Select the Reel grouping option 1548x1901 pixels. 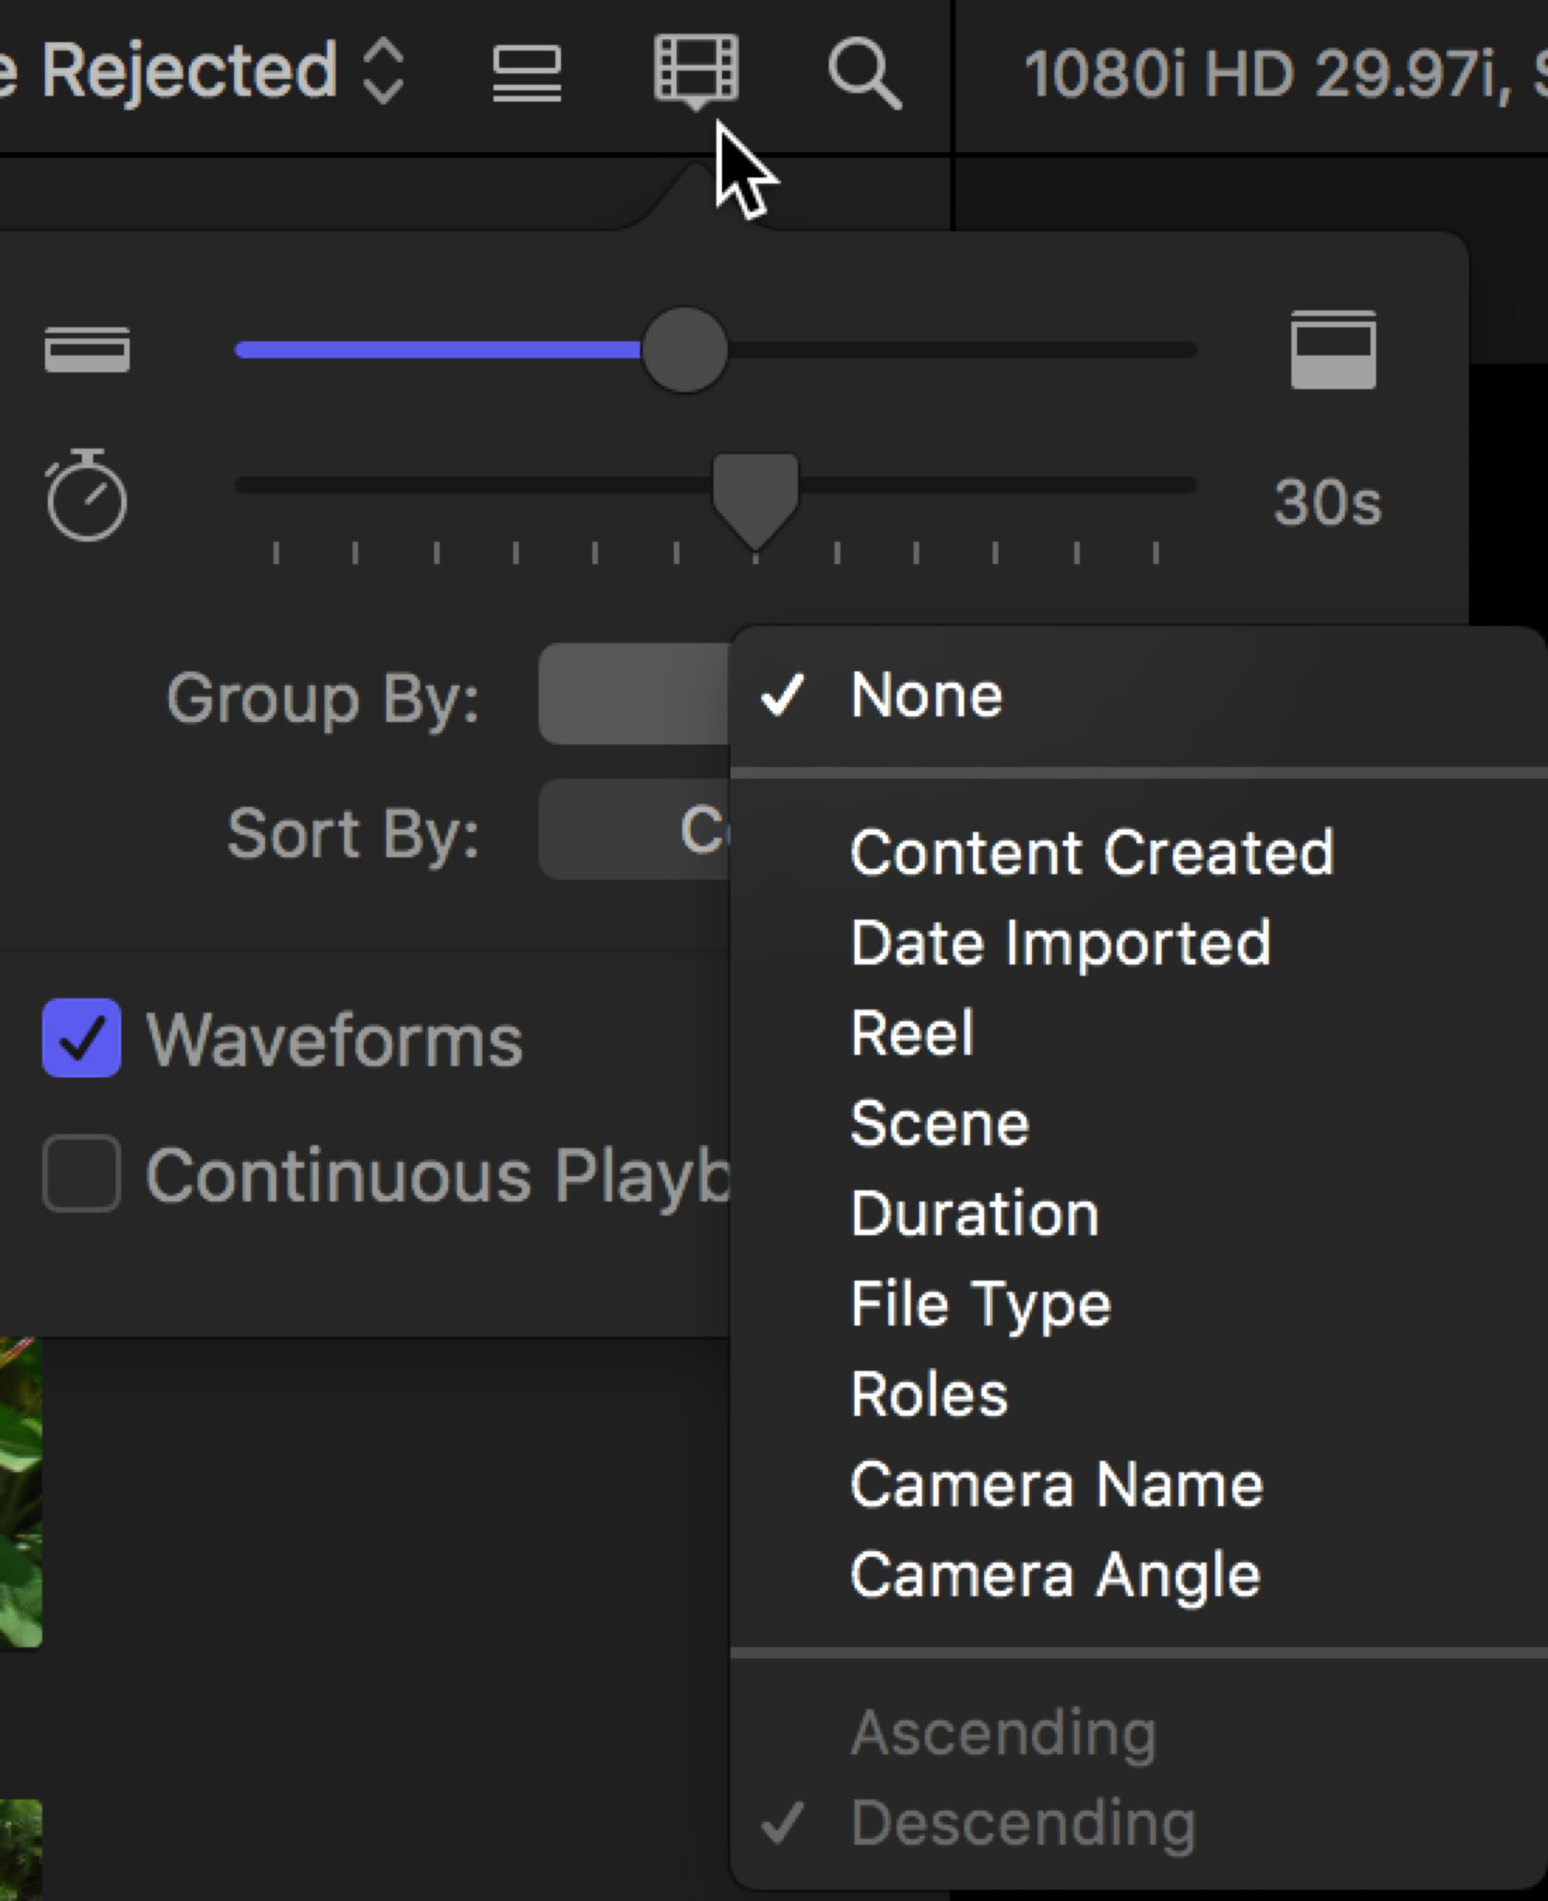(x=911, y=1033)
